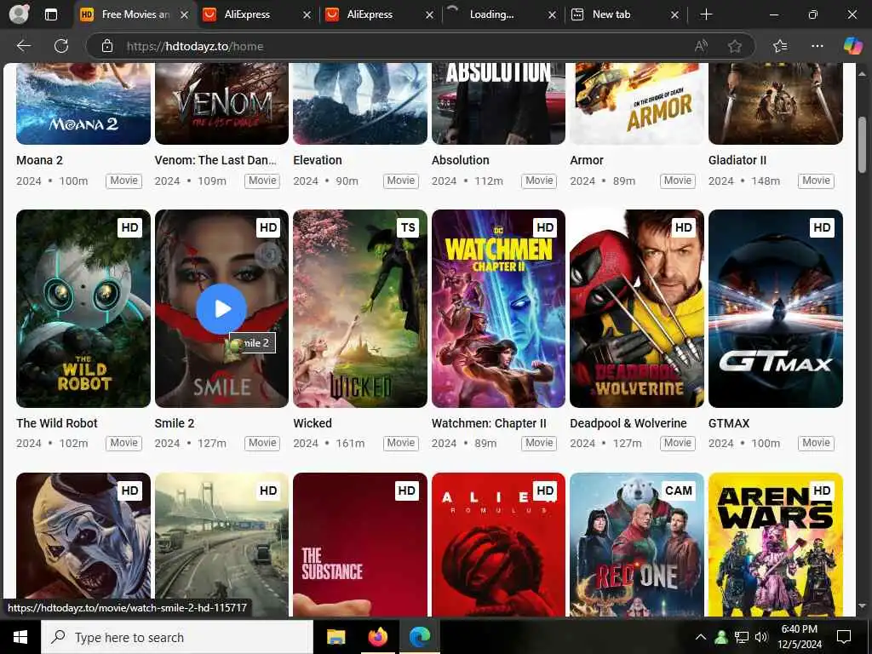Activate the Read aloud icon in the address bar
The height and width of the screenshot is (654, 872).
pos(701,46)
